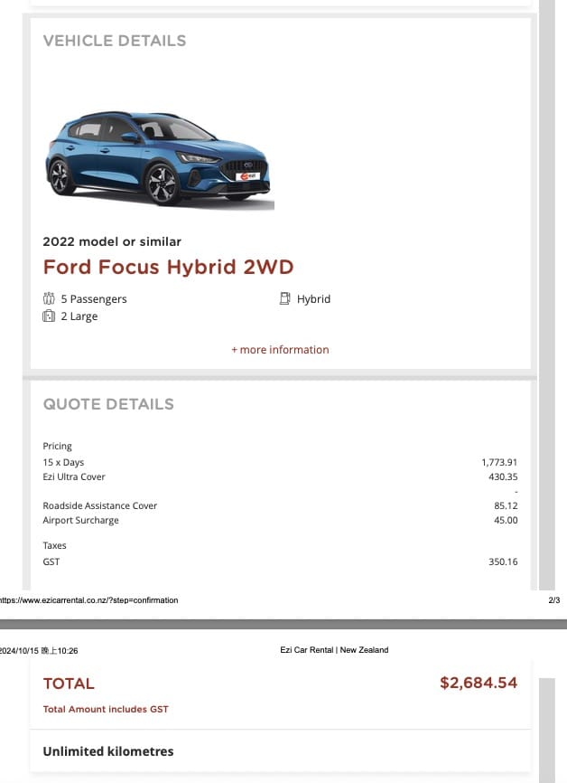Click the $2,684.54 total amount
The height and width of the screenshot is (783, 567).
[x=479, y=683]
